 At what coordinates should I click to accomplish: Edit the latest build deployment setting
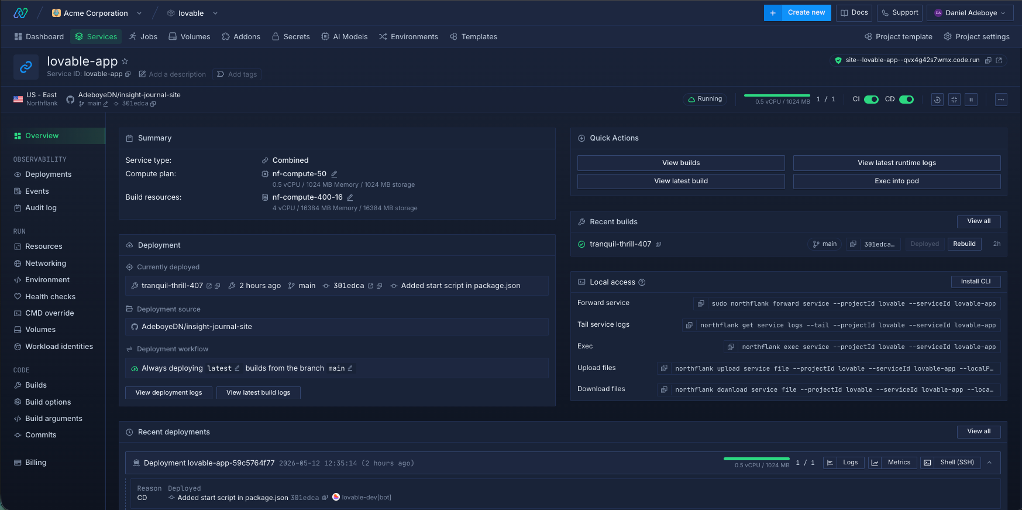click(237, 368)
